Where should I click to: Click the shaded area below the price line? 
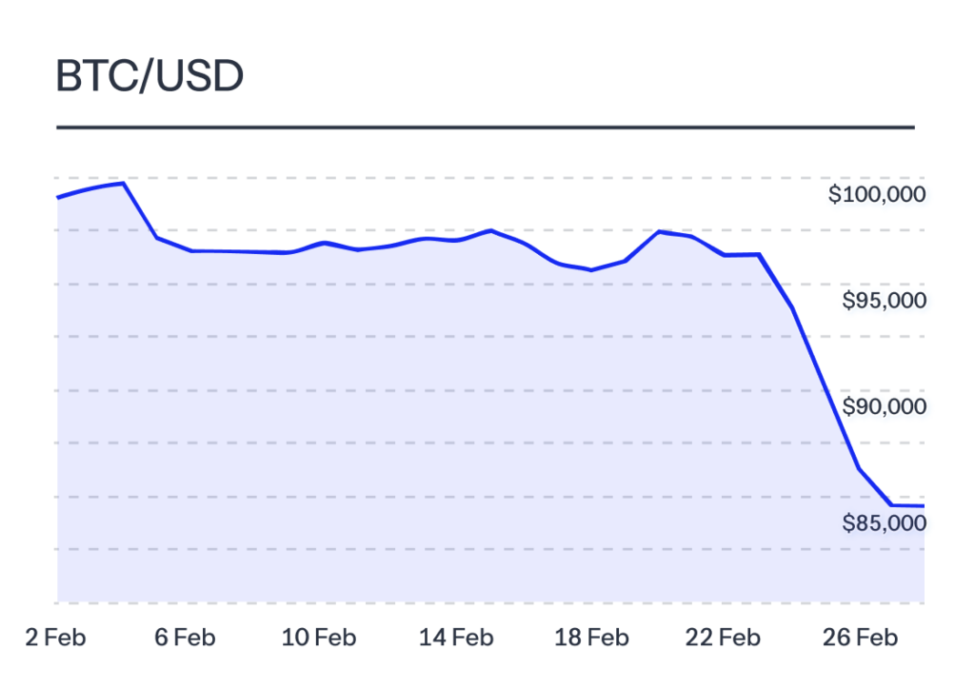click(428, 428)
